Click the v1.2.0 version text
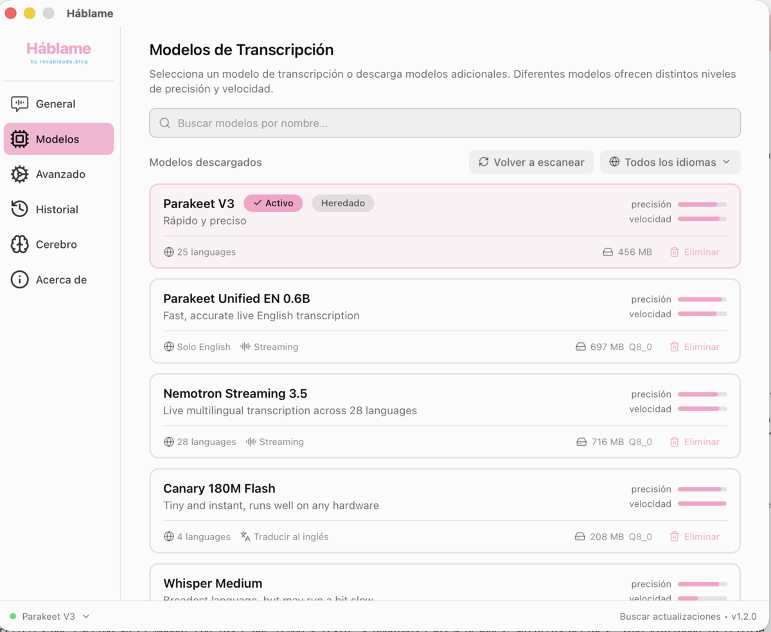The width and height of the screenshot is (771, 632). pyautogui.click(x=744, y=617)
